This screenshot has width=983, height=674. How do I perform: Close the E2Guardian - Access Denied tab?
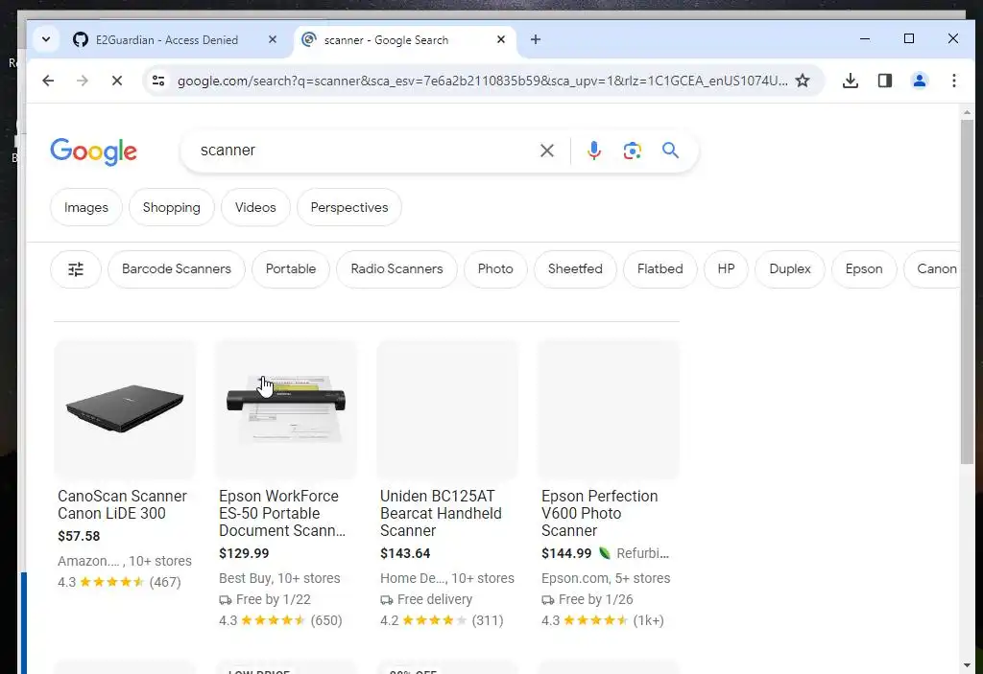coord(272,39)
